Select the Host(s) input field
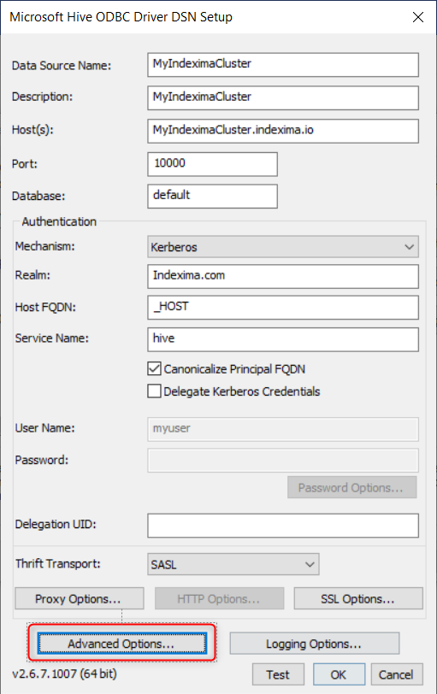The height and width of the screenshot is (694, 437). pyautogui.click(x=283, y=131)
